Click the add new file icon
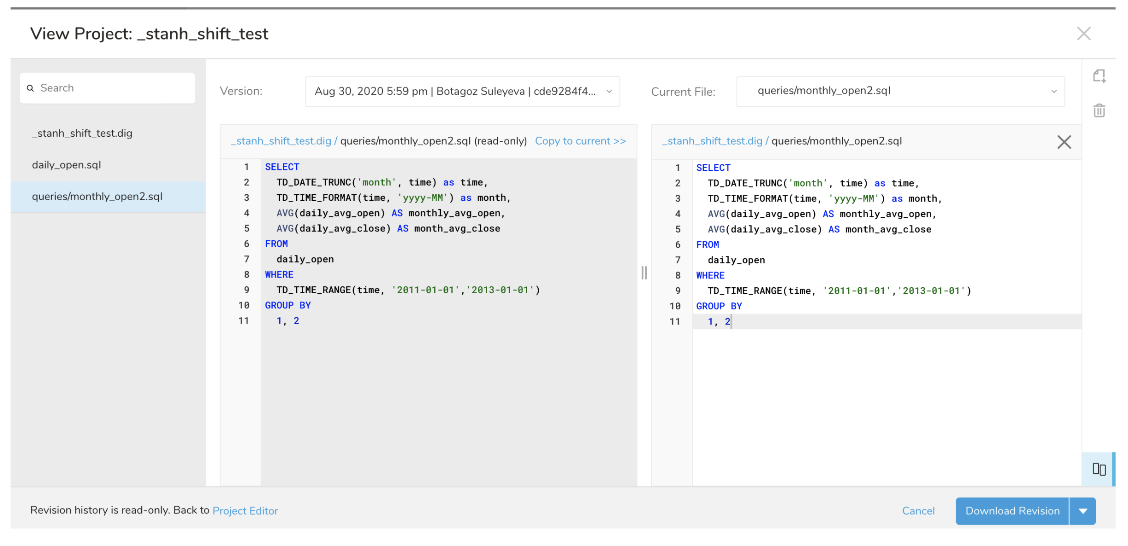The image size is (1128, 546). 1099,76
